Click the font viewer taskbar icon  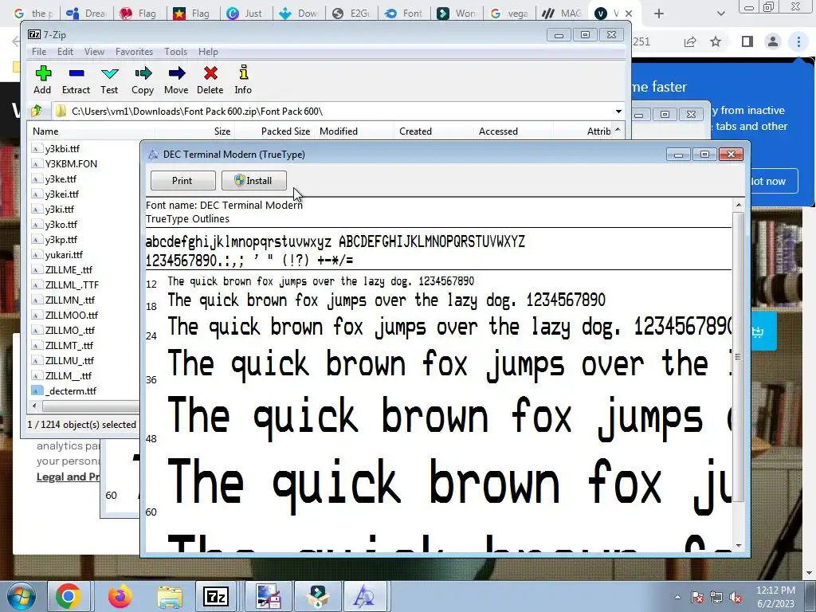tap(363, 596)
